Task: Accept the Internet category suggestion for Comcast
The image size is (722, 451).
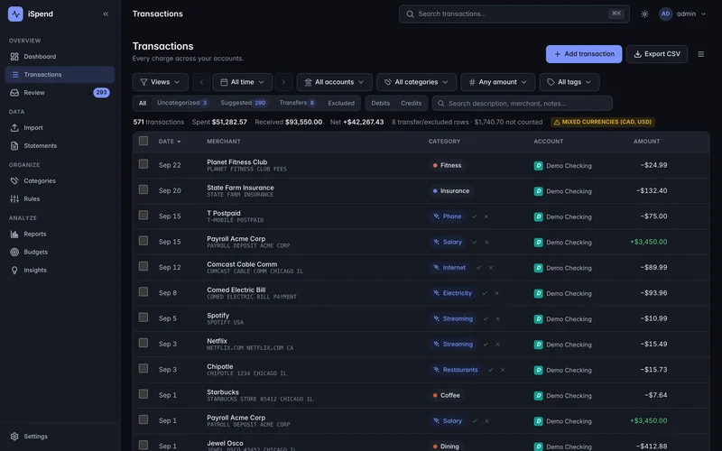Action: [x=479, y=267]
